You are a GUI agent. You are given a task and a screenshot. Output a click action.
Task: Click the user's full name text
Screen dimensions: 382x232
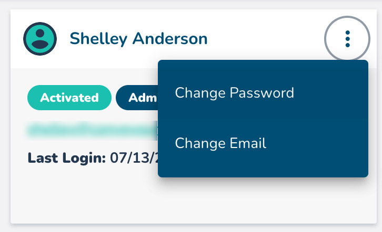pos(138,38)
